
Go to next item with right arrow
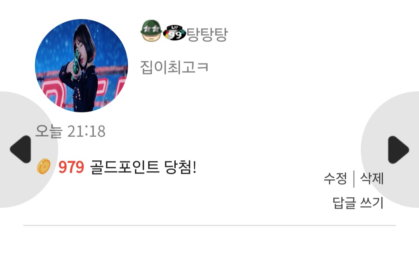tap(398, 149)
